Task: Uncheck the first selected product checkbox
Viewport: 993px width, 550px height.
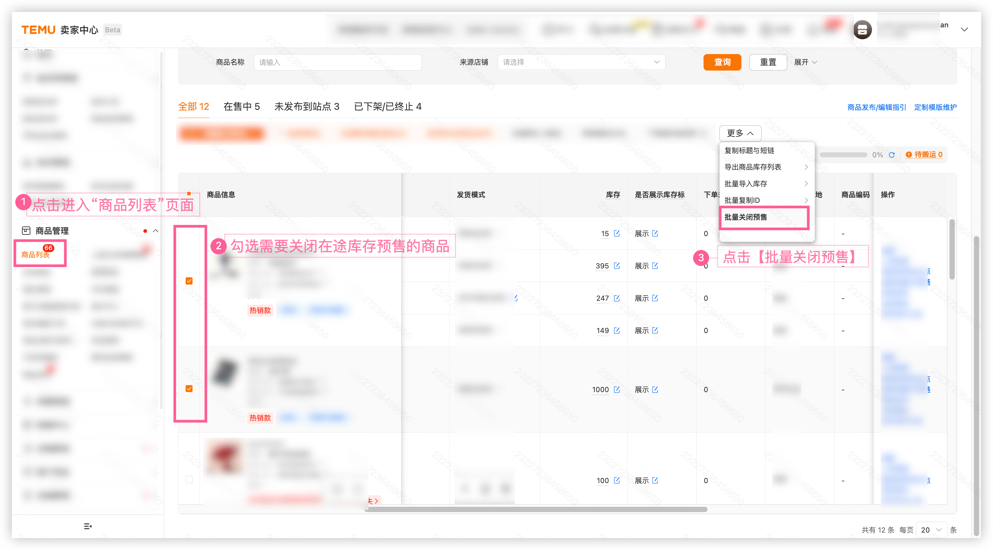Action: (x=189, y=280)
